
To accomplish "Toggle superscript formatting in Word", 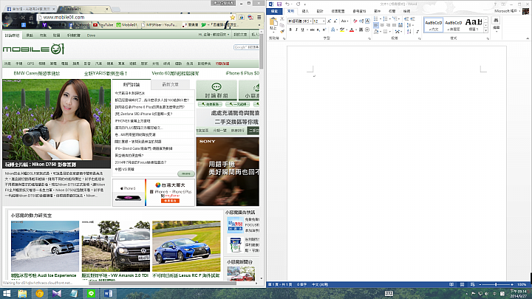I will [324, 30].
